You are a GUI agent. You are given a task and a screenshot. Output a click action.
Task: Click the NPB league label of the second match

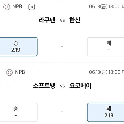(20, 72)
